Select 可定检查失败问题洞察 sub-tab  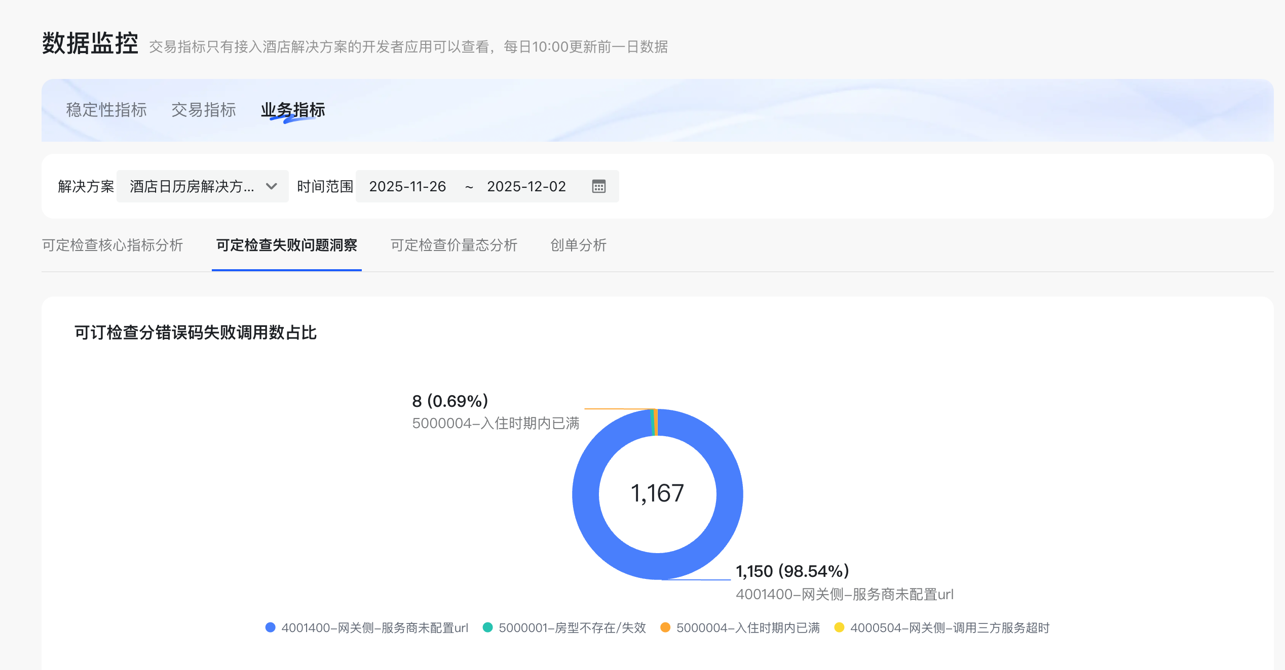click(x=287, y=245)
